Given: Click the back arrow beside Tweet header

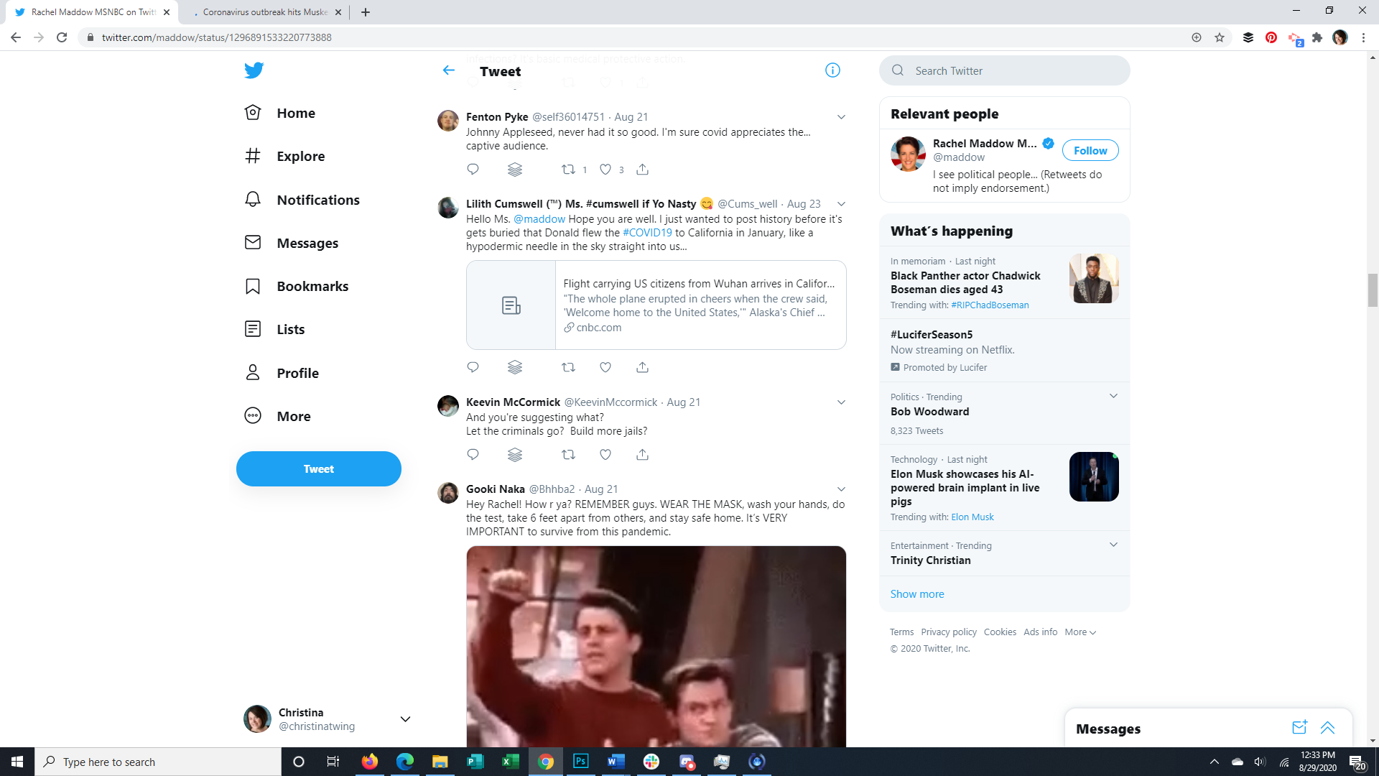Looking at the screenshot, I should click(x=449, y=70).
